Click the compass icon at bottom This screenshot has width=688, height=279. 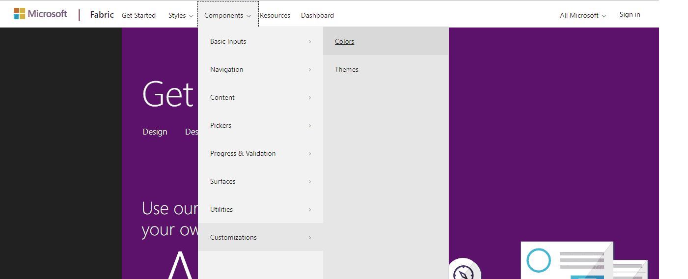pos(464,271)
